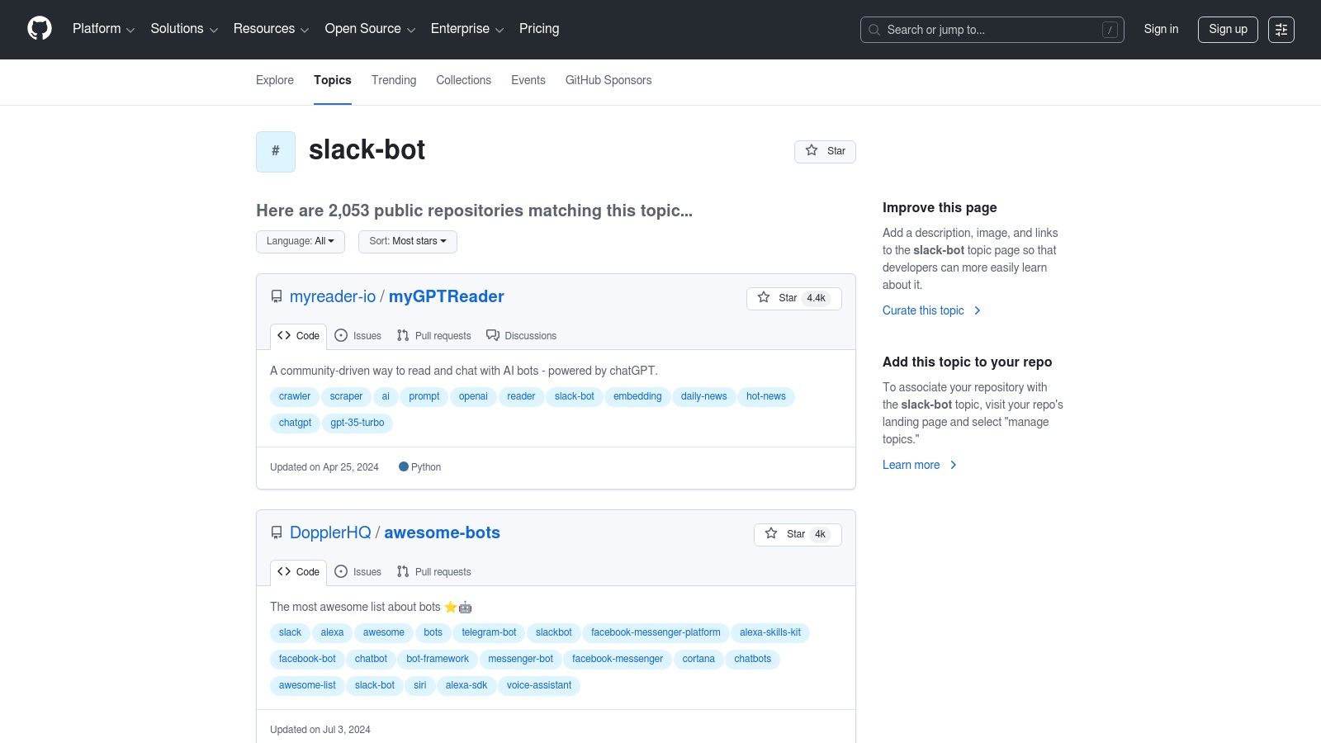Viewport: 1321px width, 743px height.
Task: Click the cortana topic tag
Action: tap(698, 660)
